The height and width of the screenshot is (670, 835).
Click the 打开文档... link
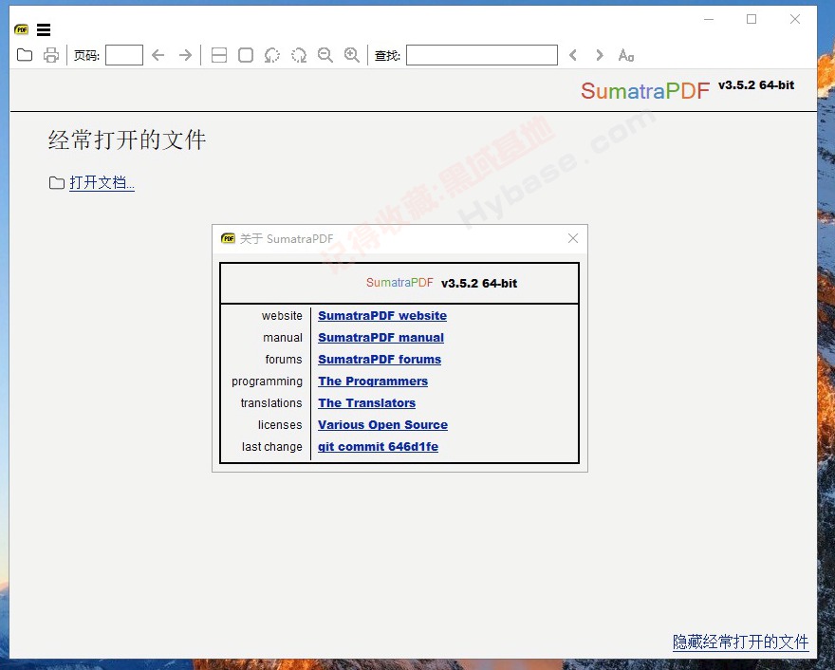click(x=102, y=182)
